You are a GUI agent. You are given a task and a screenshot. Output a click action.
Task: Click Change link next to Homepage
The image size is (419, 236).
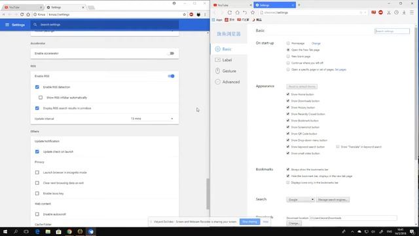point(316,43)
